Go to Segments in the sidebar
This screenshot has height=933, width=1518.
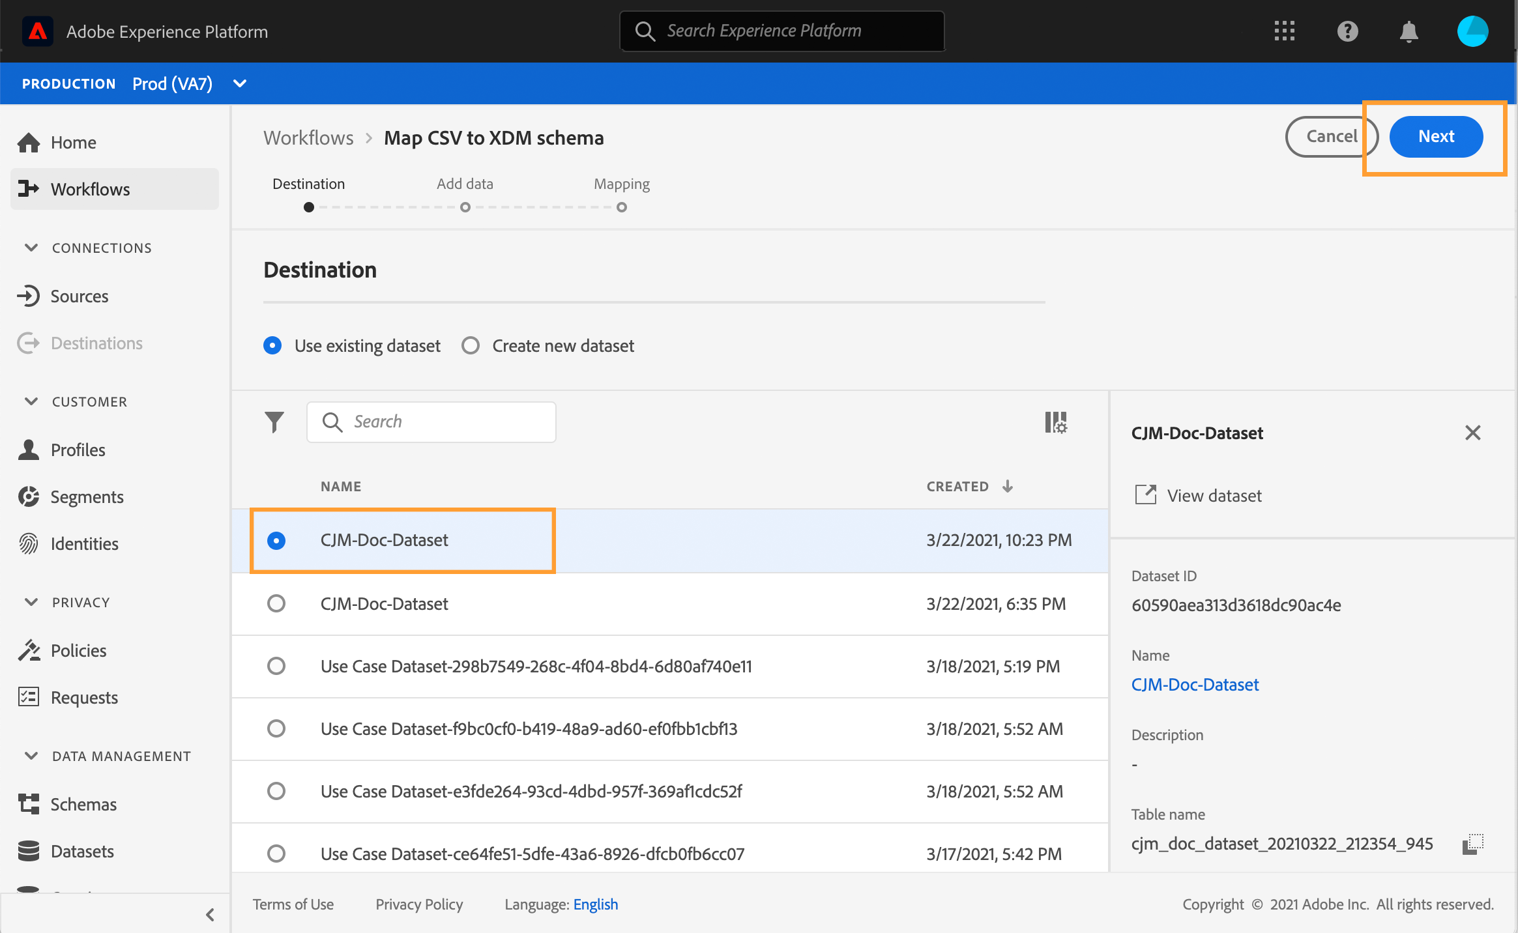[x=87, y=496]
